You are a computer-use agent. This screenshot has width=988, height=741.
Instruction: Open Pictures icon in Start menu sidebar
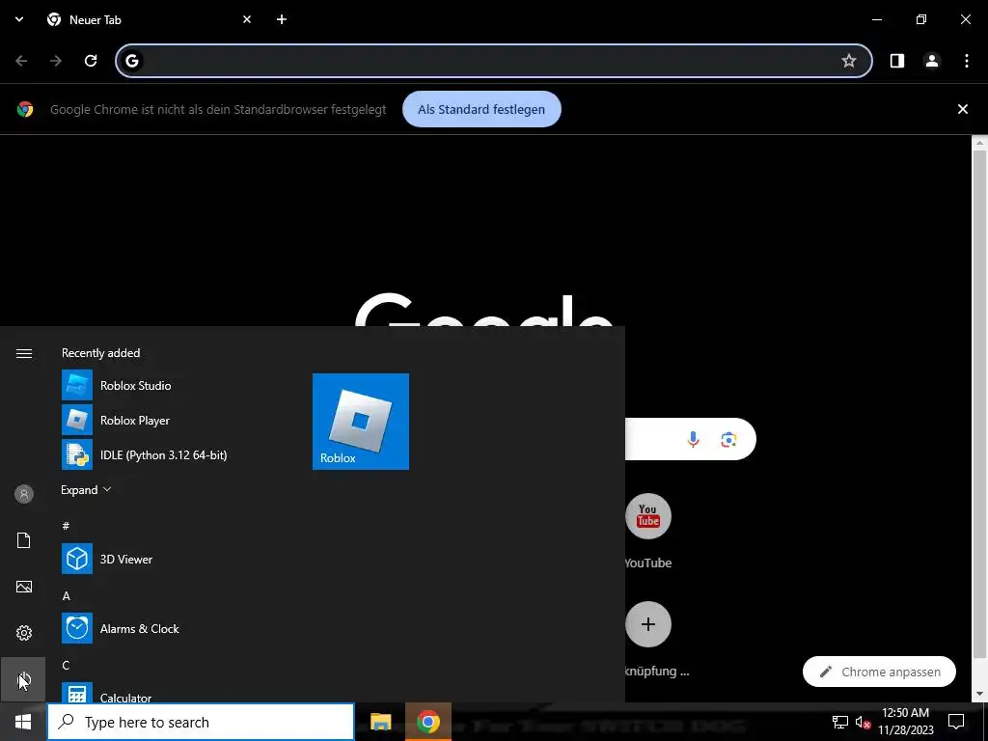[x=23, y=587]
